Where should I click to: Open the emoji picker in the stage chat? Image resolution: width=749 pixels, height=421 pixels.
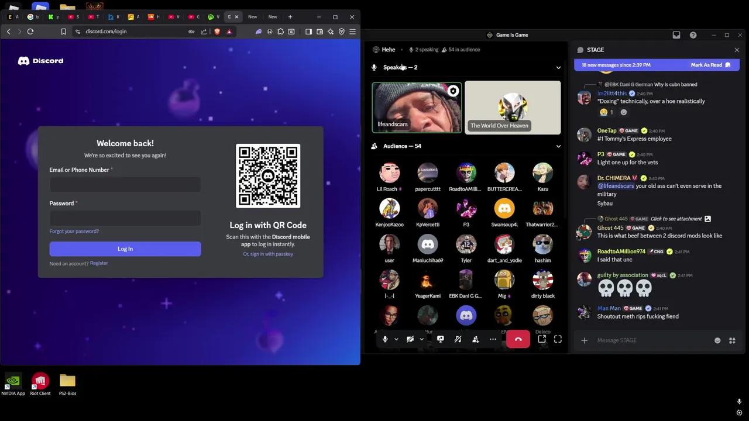coord(717,340)
